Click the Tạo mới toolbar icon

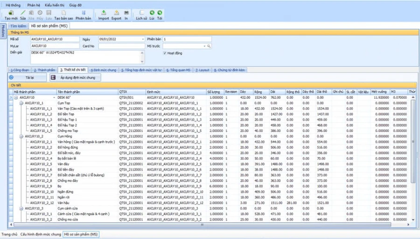coord(11,13)
